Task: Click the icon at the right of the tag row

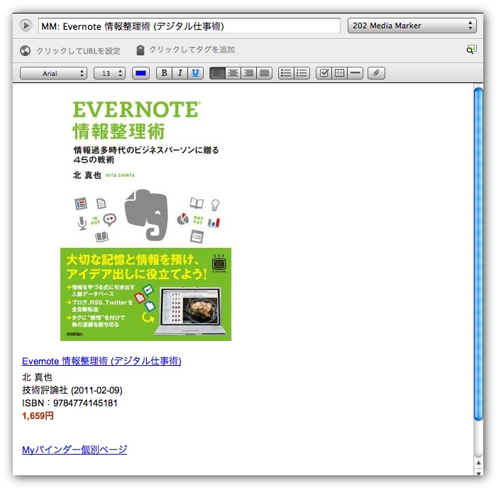Action: [471, 50]
